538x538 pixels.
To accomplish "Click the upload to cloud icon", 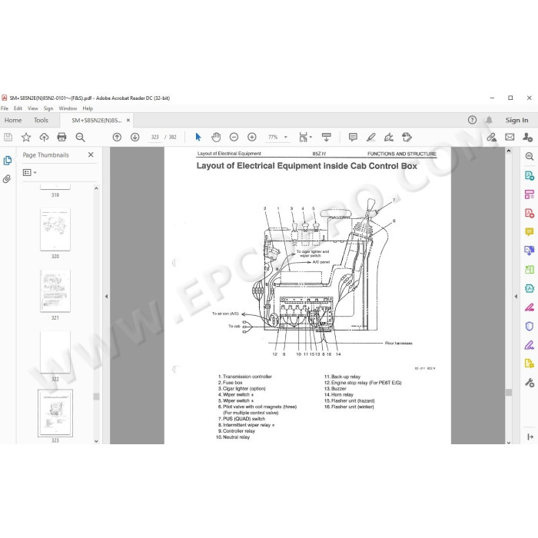I will pos(44,138).
